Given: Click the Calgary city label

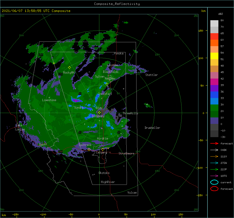Looking at the screenshot, I should coord(101,152).
